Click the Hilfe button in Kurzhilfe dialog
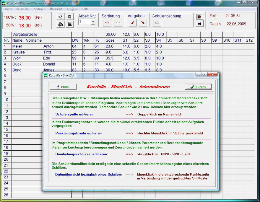The height and width of the screenshot is (202, 260). (x=63, y=87)
